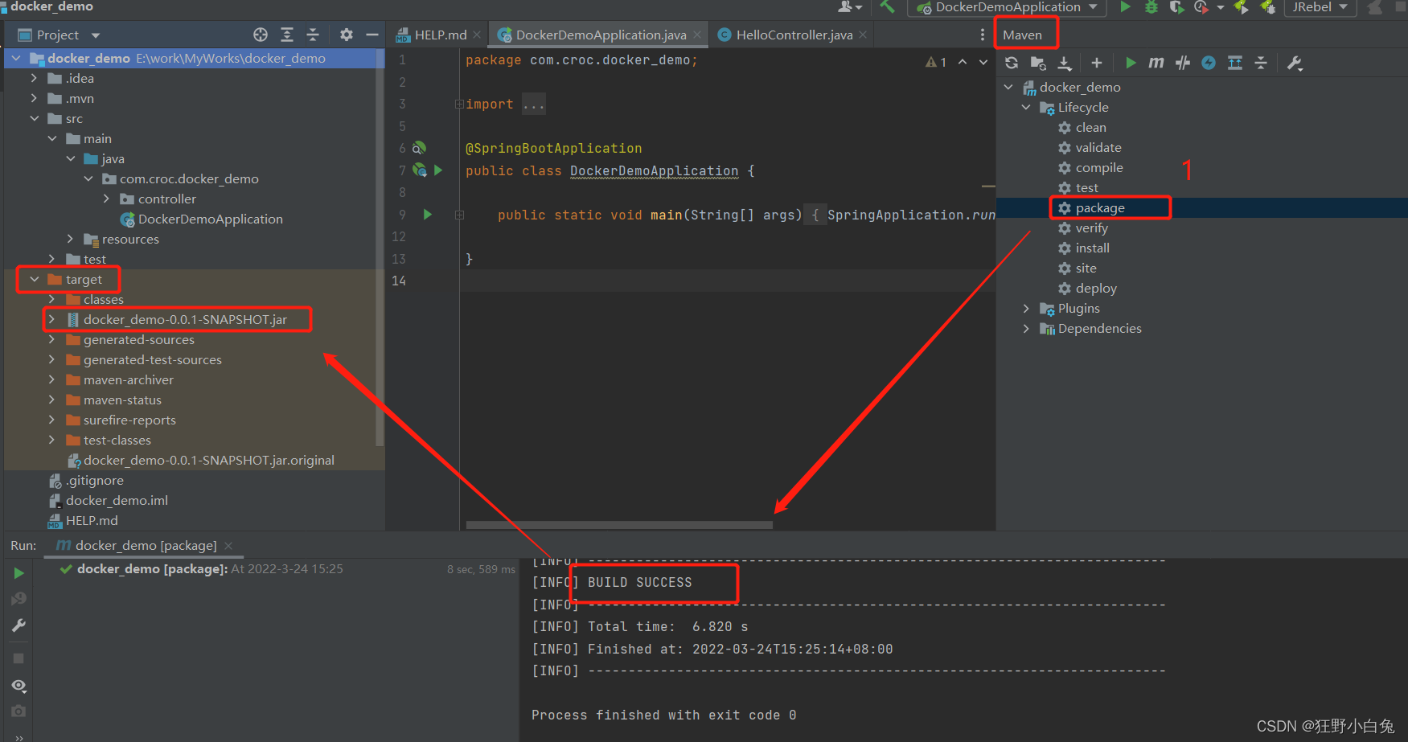The height and width of the screenshot is (742, 1408).
Task: Hide the Project panel with minus icon
Action: tap(371, 35)
